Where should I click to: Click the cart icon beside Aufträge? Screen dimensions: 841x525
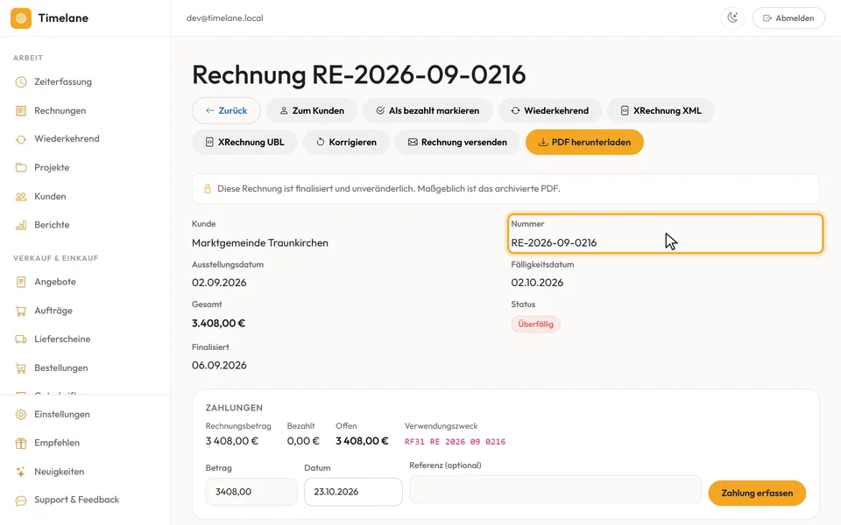(21, 311)
